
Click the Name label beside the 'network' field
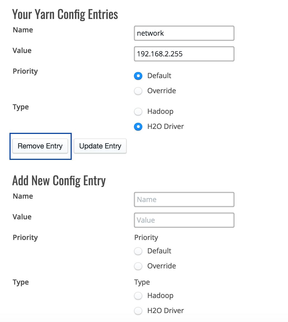point(23,30)
